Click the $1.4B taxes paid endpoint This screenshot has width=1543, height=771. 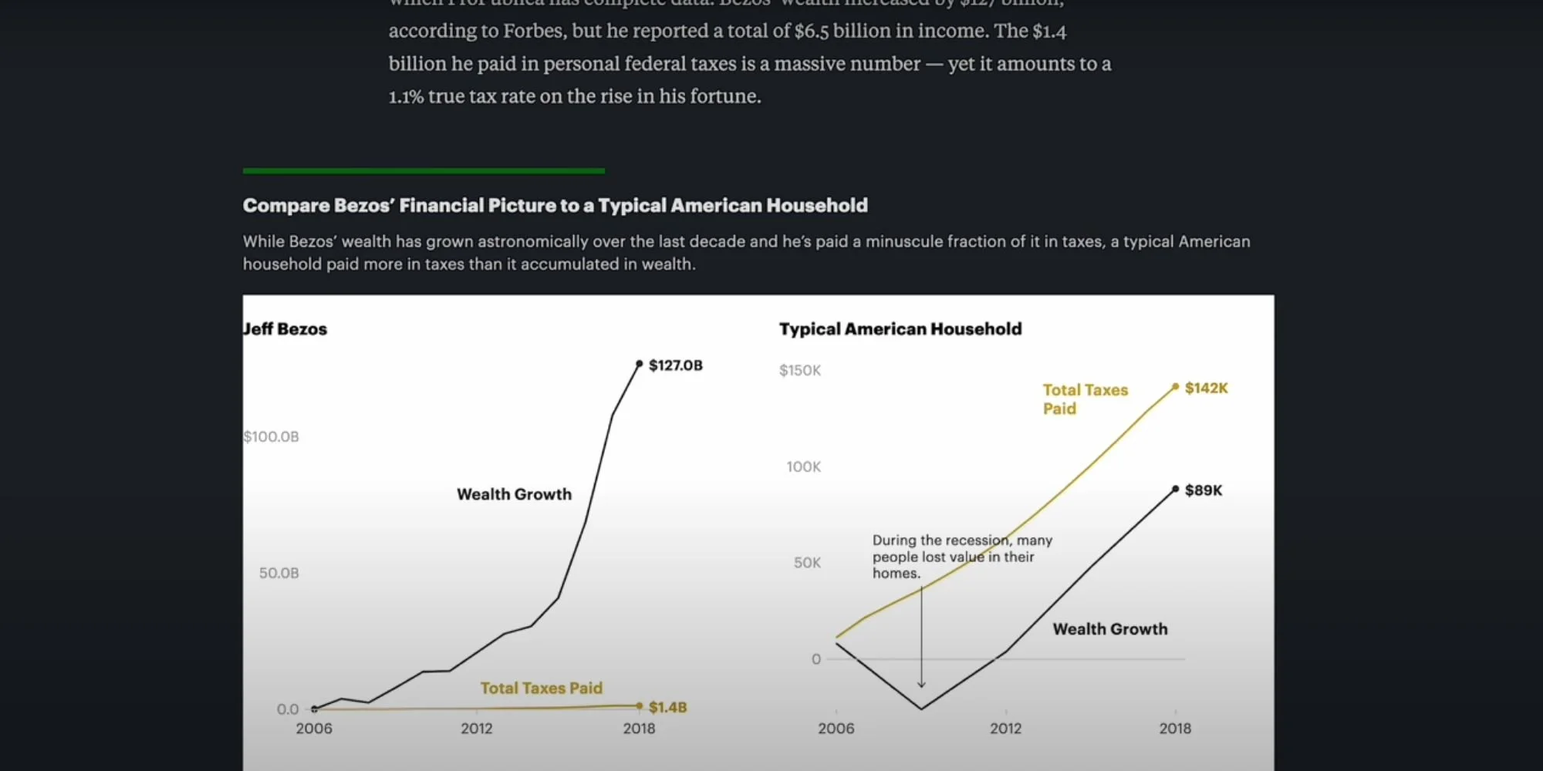pyautogui.click(x=639, y=706)
